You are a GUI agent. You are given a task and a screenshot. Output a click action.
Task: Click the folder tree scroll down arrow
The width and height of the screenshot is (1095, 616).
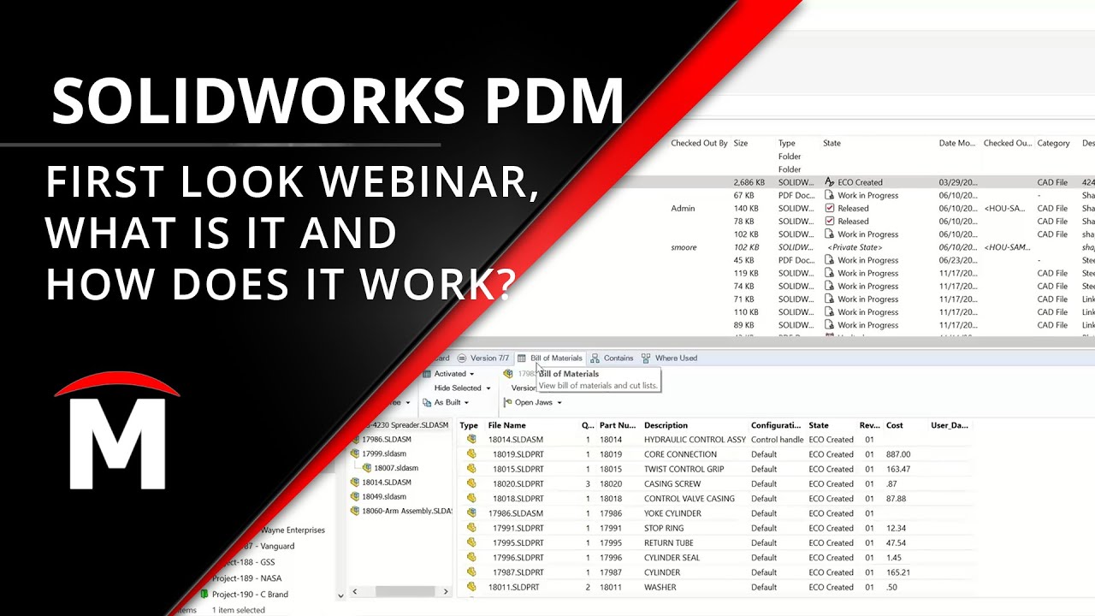click(340, 596)
